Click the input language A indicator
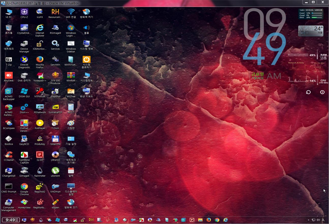329x224 pixels. [323, 220]
